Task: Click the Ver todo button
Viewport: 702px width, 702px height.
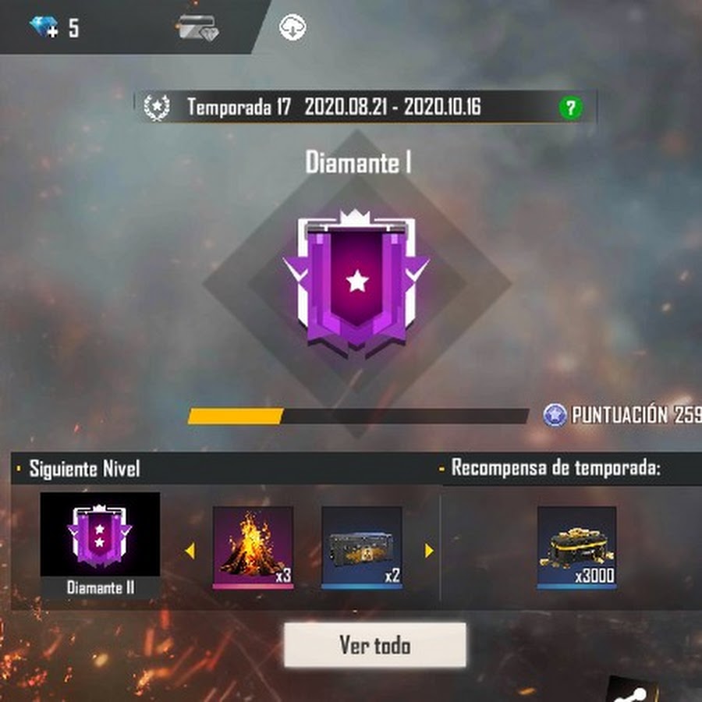Action: [374, 645]
